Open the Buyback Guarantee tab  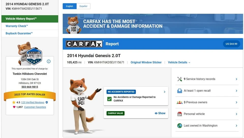30,33
